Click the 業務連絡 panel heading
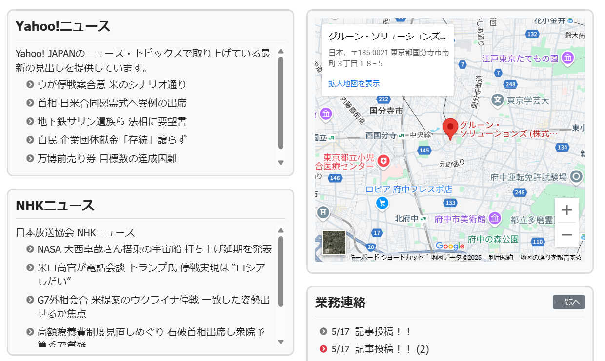The width and height of the screenshot is (605, 361). pyautogui.click(x=341, y=303)
